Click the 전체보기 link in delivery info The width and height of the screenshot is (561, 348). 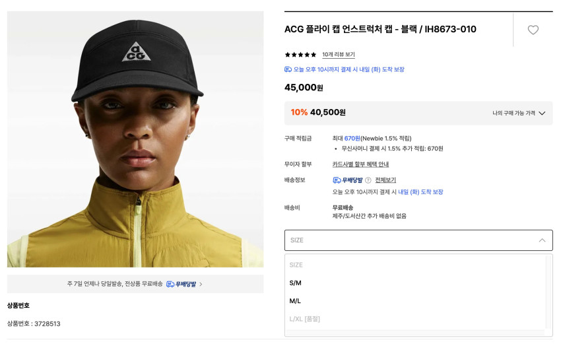tap(385, 180)
